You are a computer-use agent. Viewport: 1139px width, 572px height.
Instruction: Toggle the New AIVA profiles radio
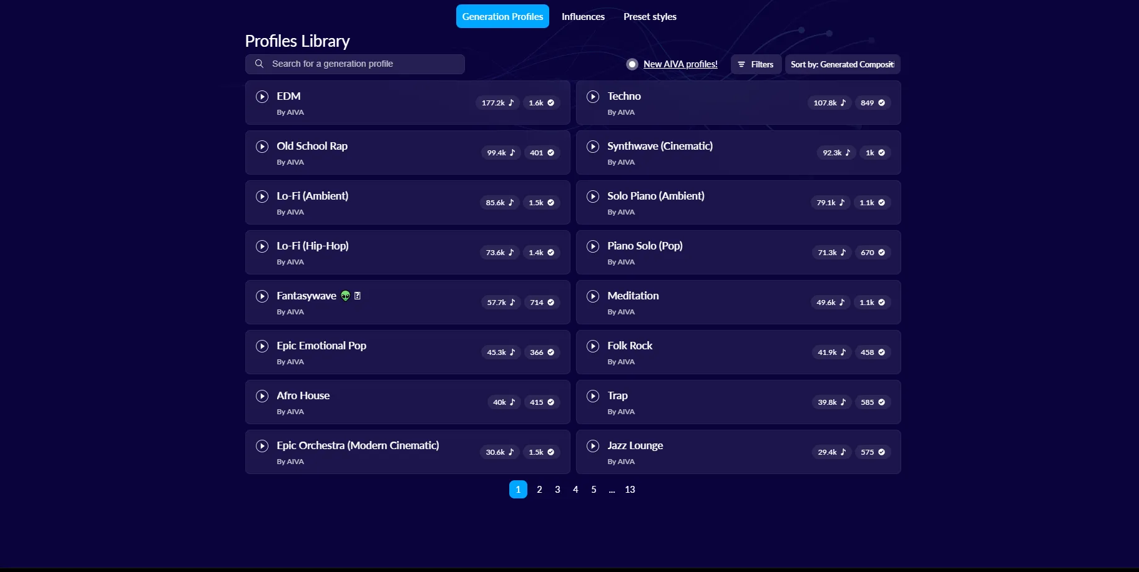coord(632,64)
